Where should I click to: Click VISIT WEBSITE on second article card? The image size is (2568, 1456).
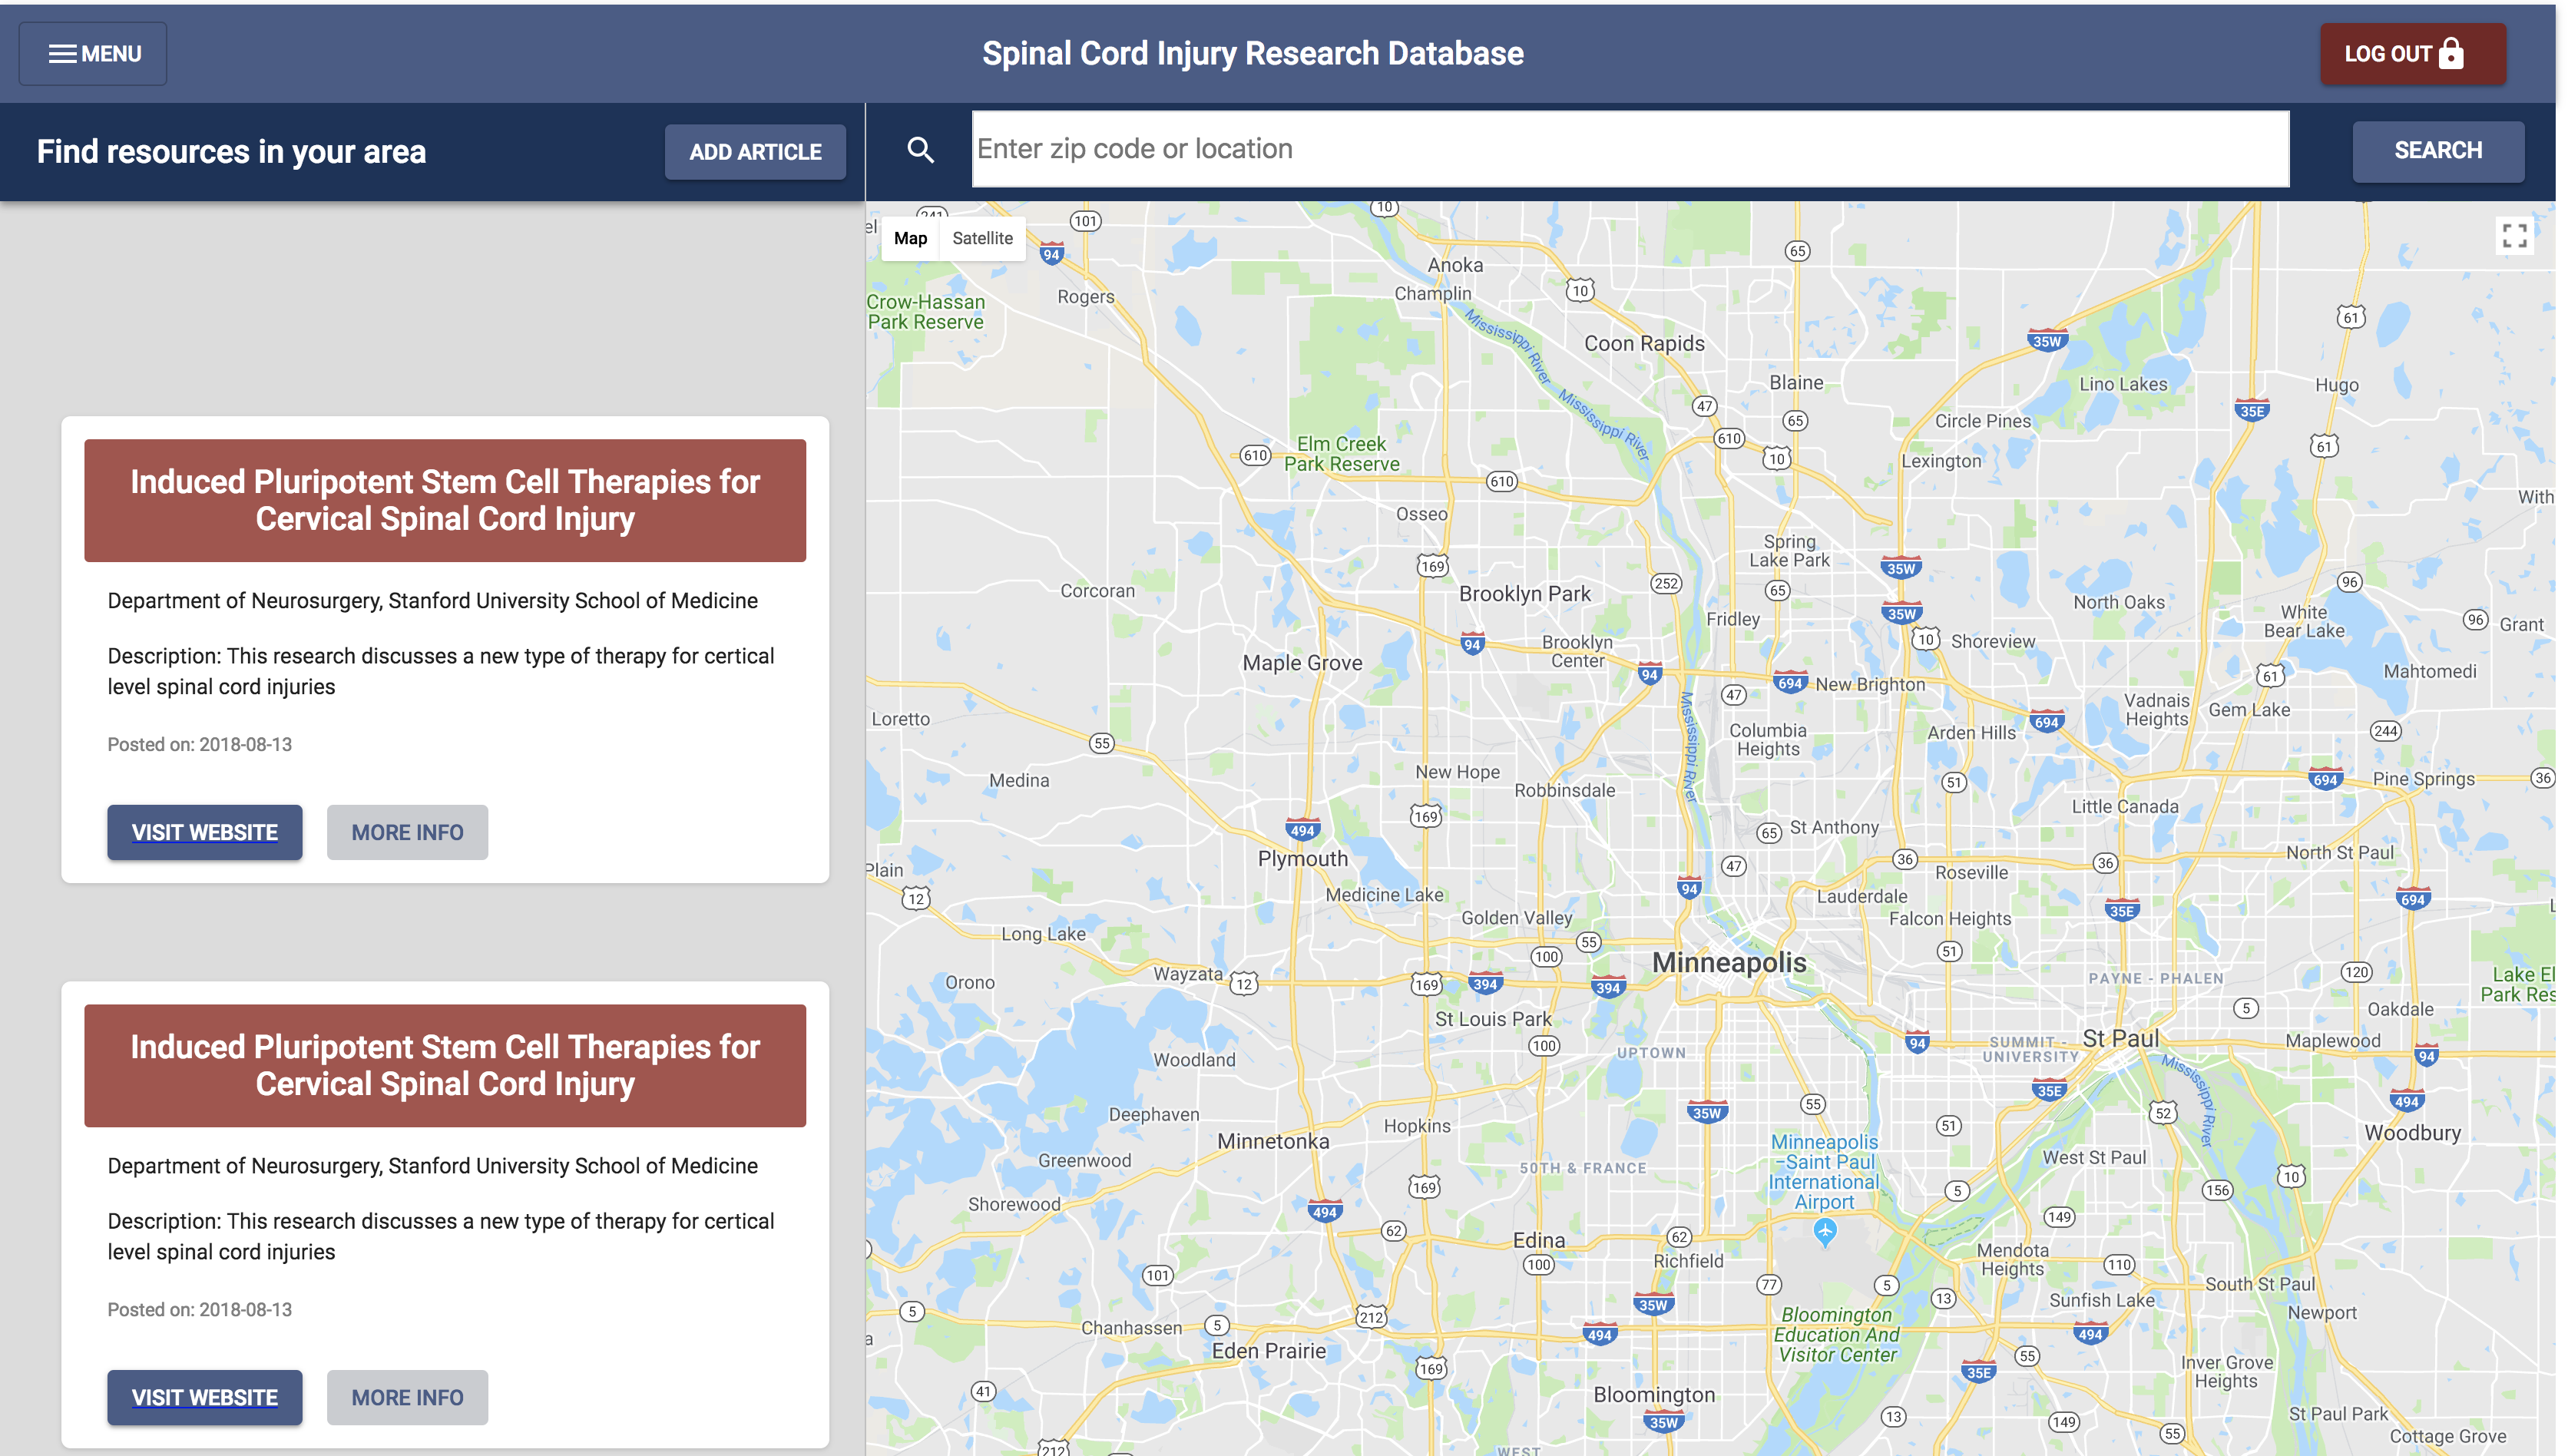(205, 1397)
